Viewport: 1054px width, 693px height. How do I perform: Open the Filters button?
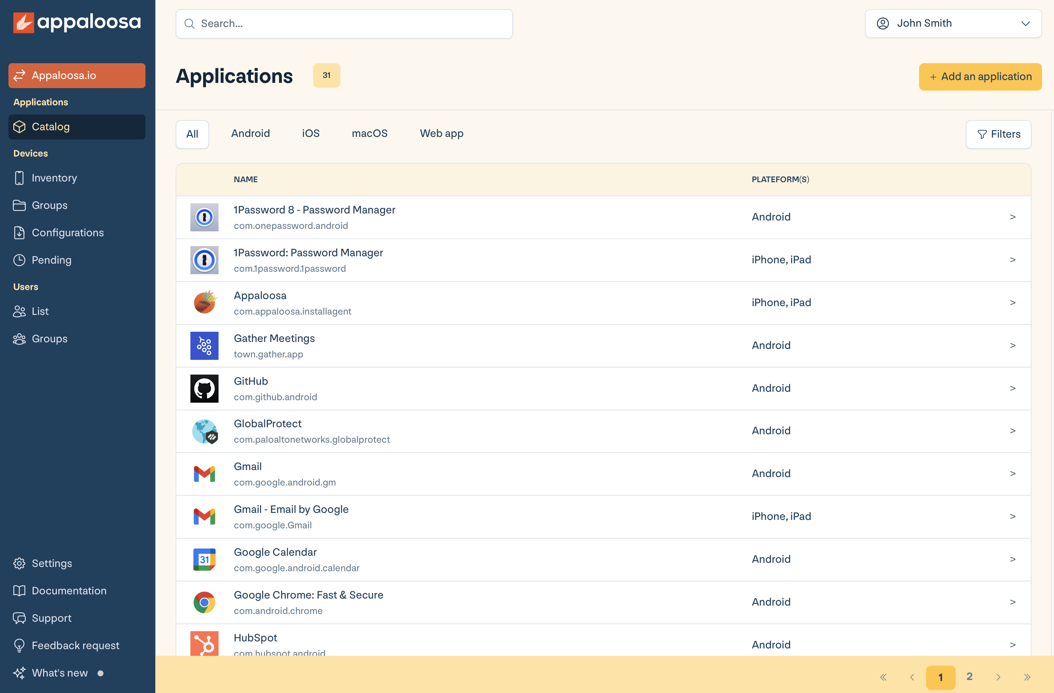[x=998, y=134]
